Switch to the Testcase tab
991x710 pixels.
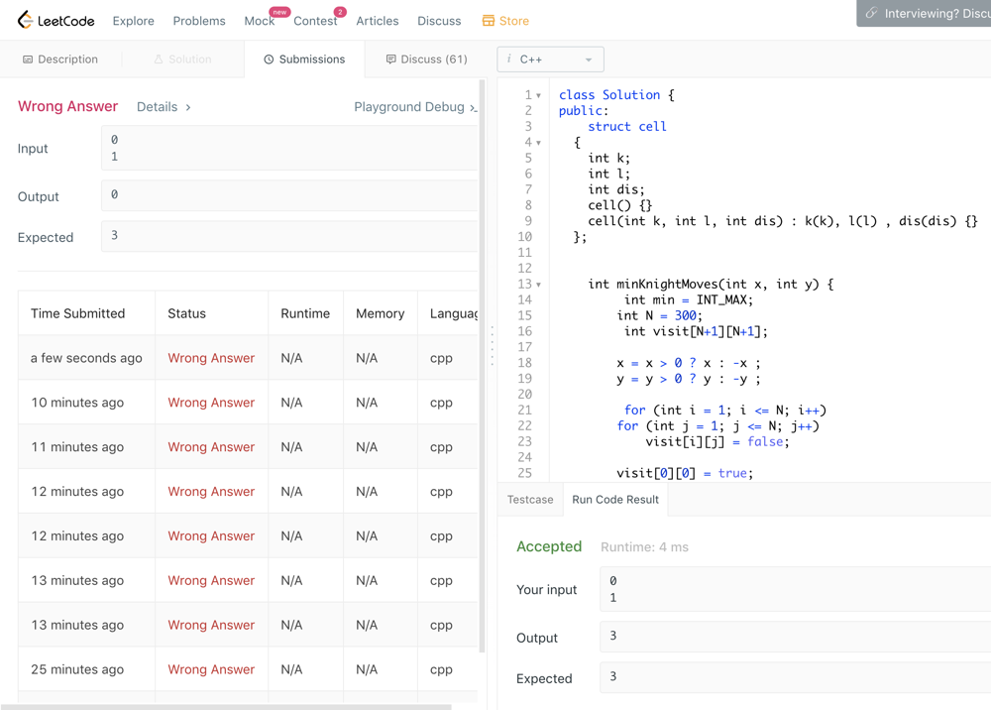[530, 500]
